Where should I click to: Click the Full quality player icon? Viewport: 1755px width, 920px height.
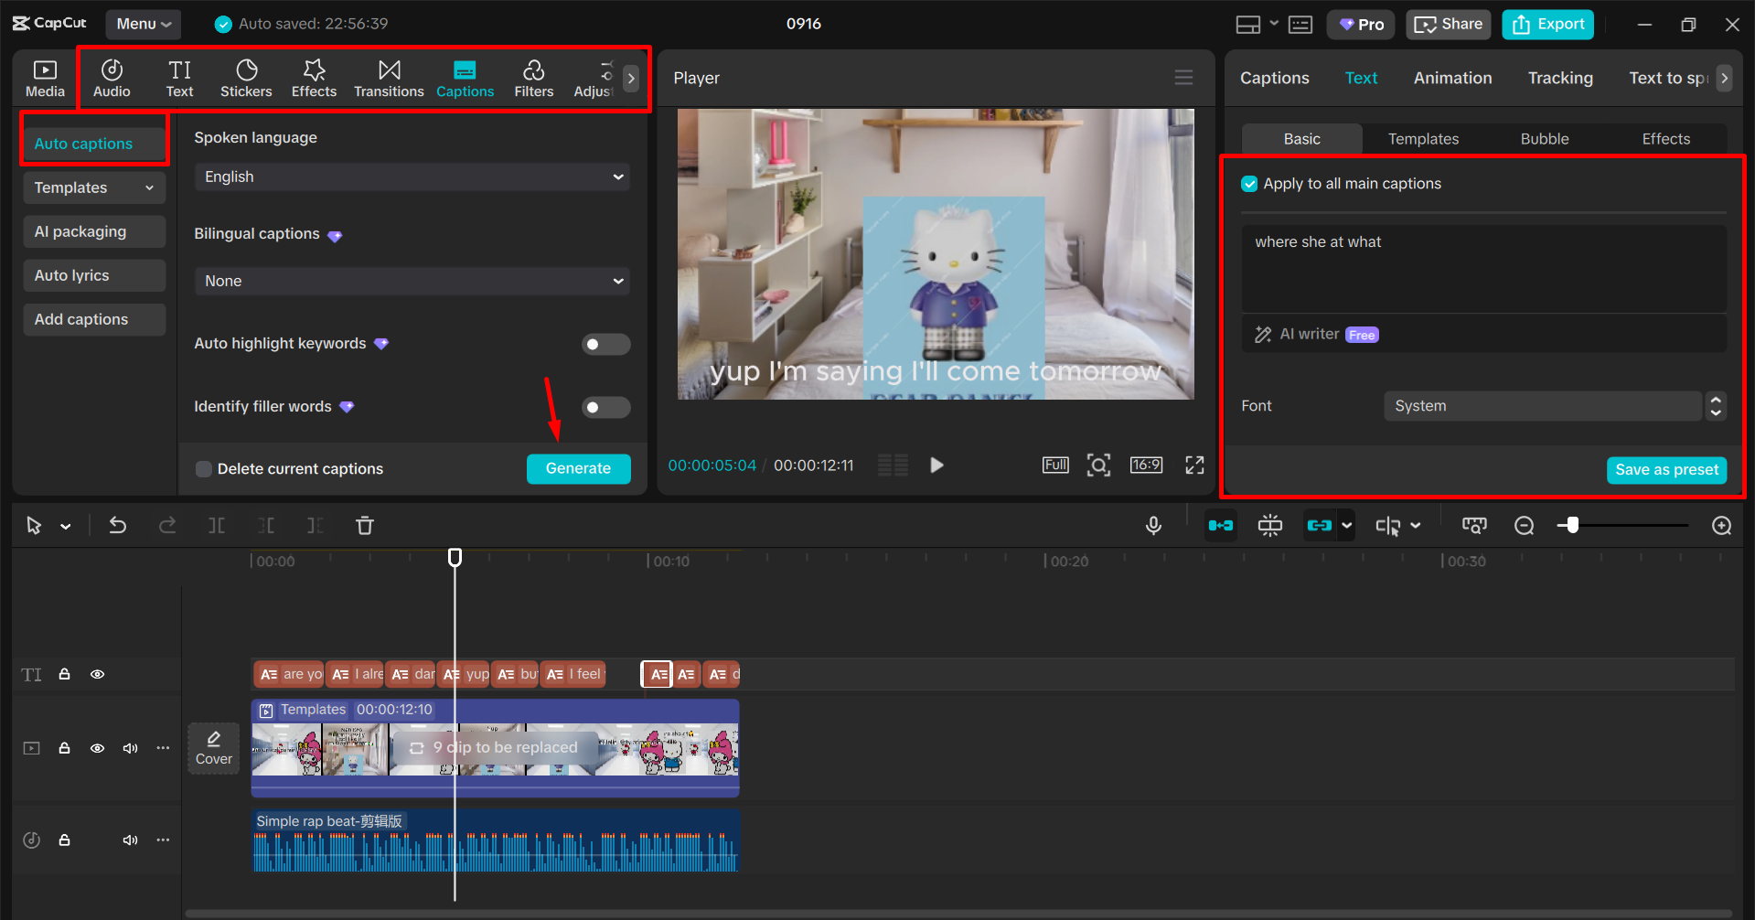1055,465
